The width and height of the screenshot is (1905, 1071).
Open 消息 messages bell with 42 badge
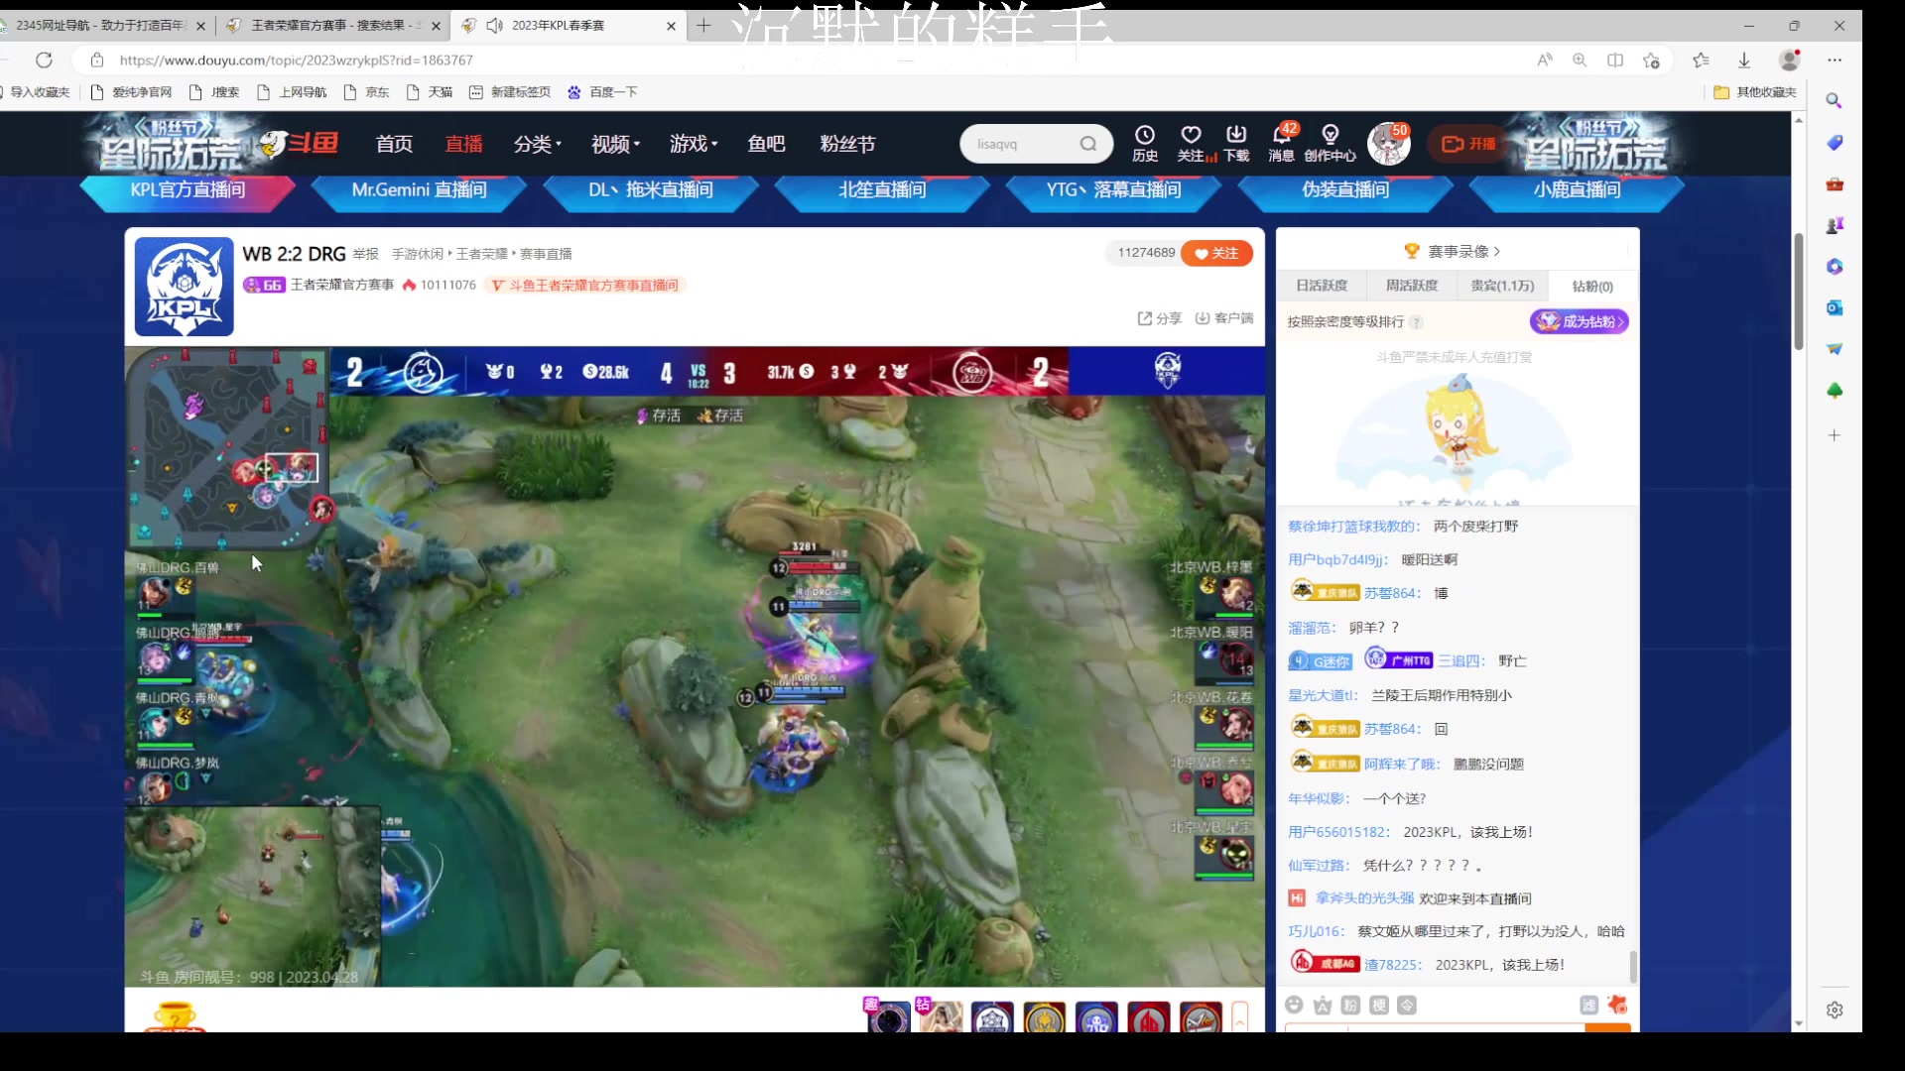[x=1281, y=135]
